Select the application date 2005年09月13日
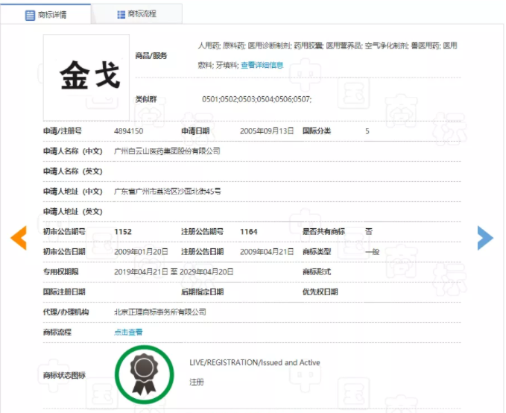This screenshot has height=413, width=506. [x=267, y=131]
